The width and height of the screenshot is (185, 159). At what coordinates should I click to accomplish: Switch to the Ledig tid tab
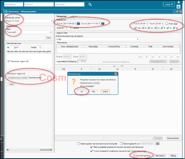click(74, 16)
